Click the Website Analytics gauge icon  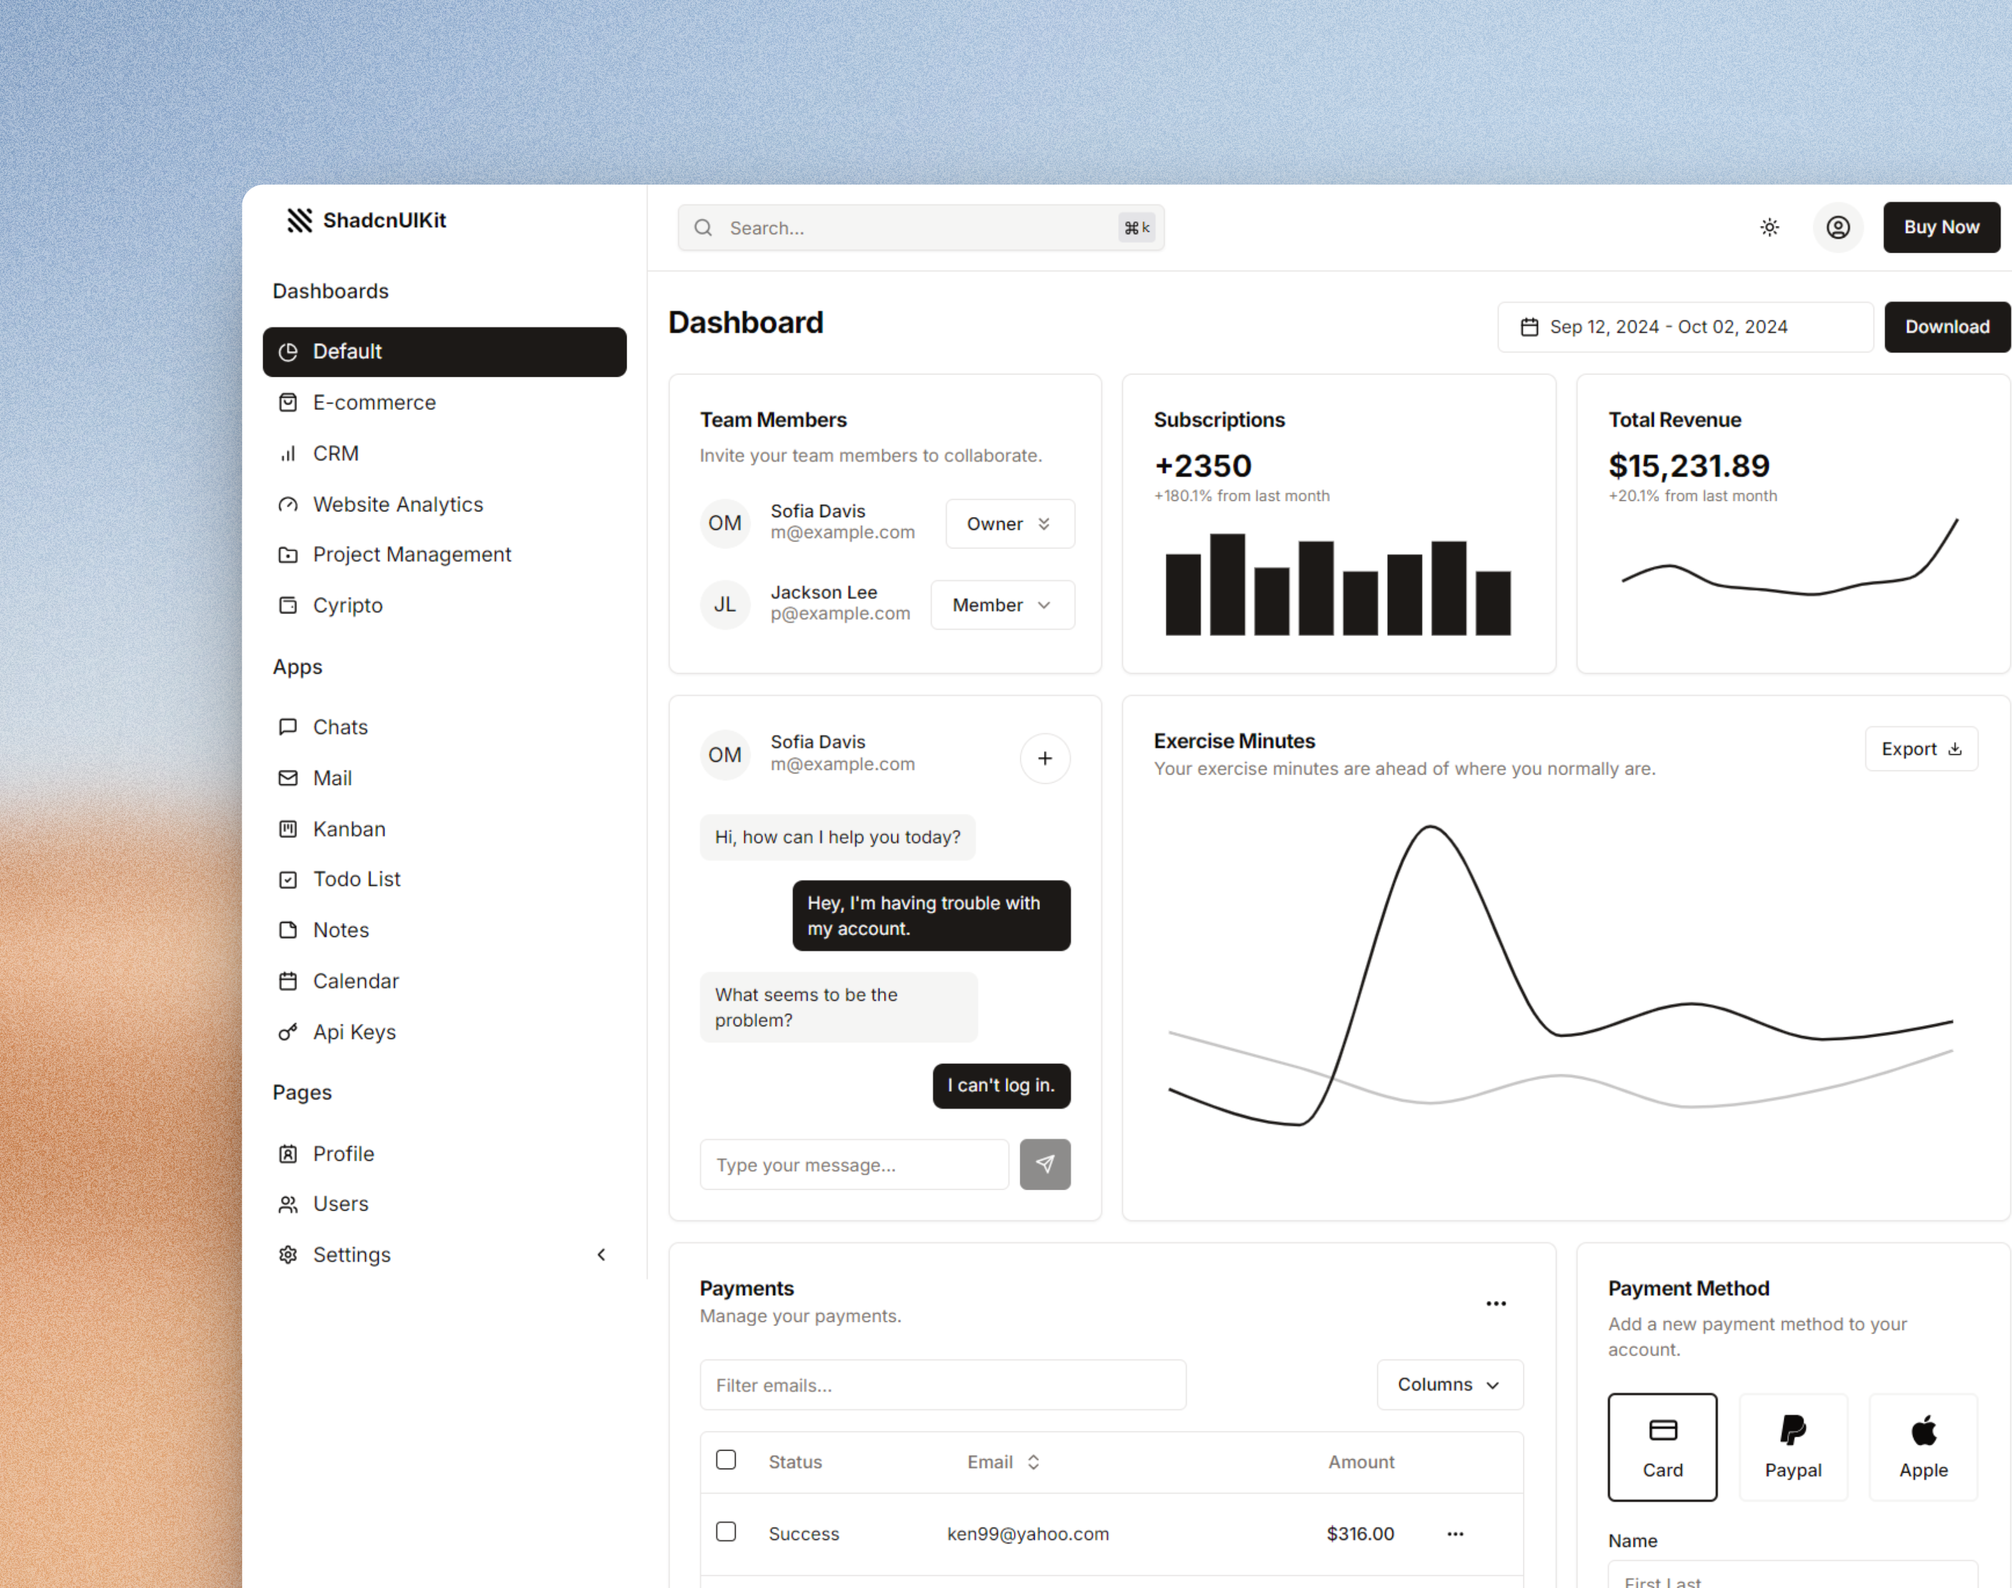(x=288, y=505)
